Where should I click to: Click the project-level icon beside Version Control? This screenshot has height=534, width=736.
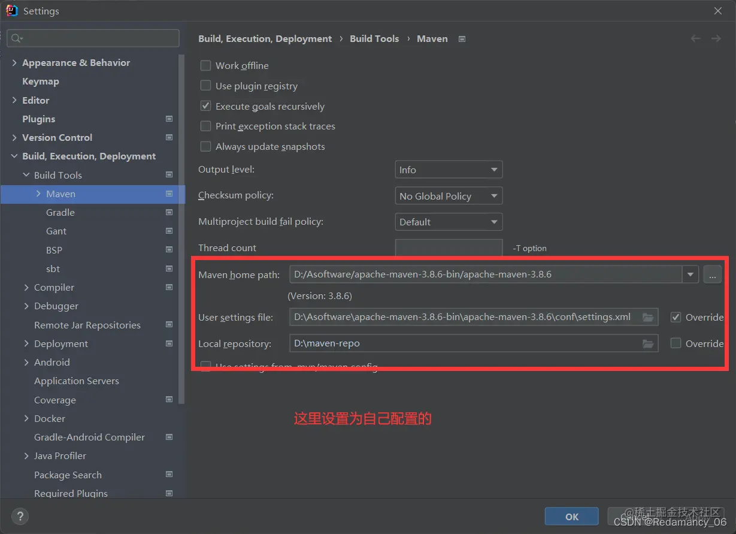[169, 137]
